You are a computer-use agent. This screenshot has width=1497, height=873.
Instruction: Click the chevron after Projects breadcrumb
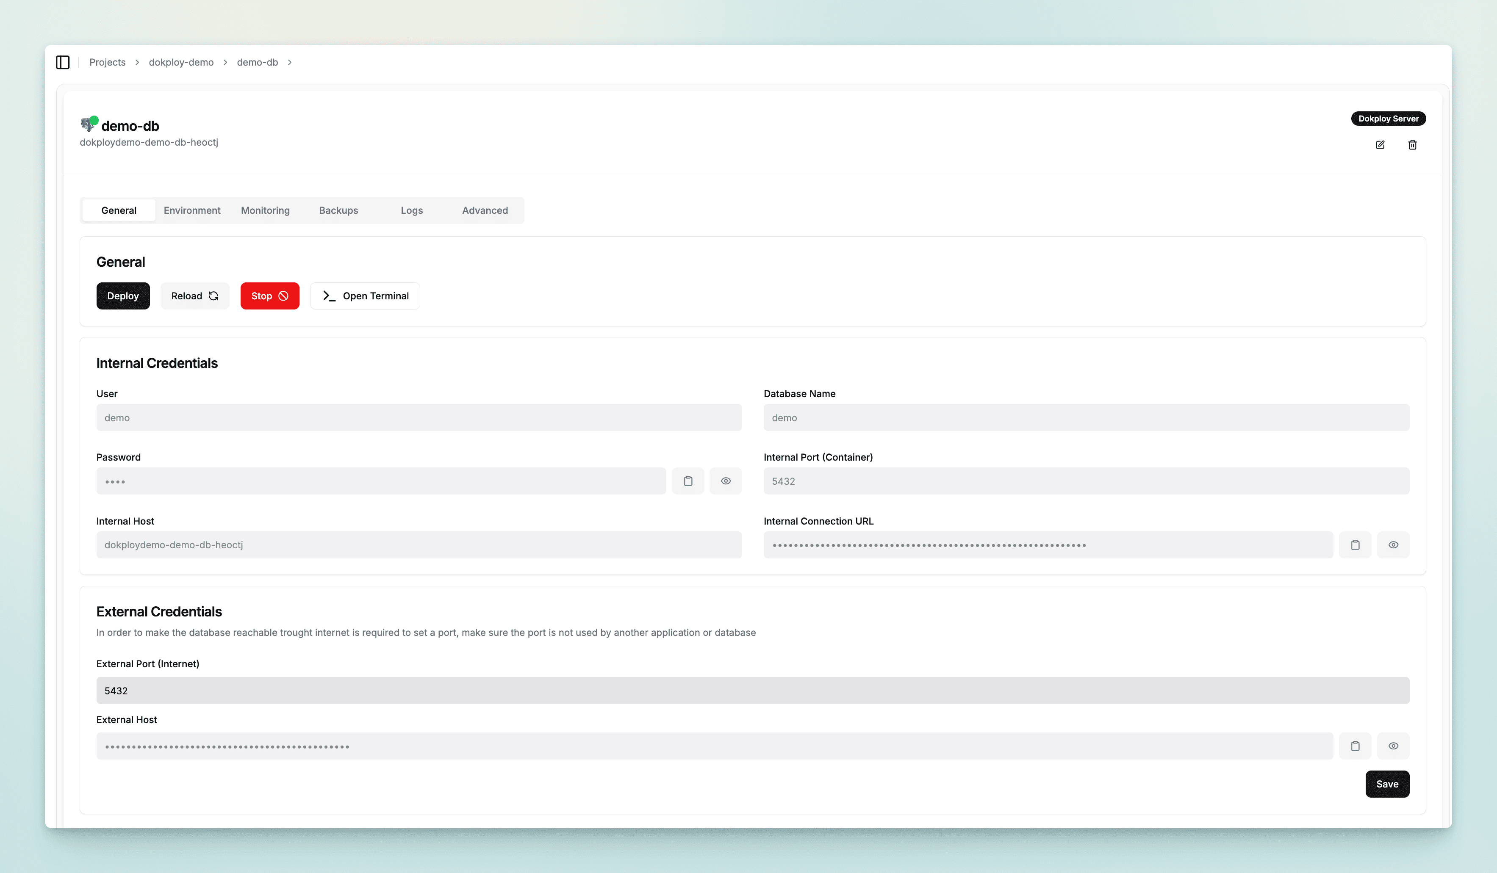(137, 62)
